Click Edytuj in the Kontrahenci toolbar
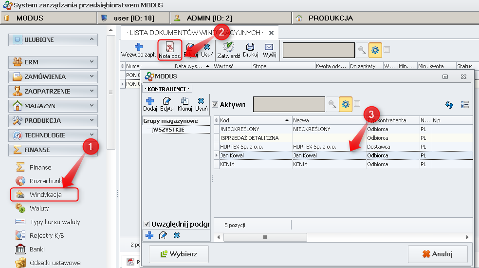 tap(167, 104)
